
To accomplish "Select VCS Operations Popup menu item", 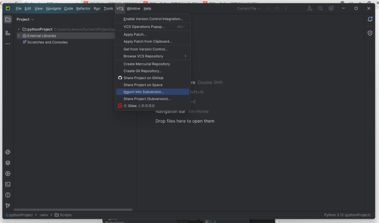I will coord(153,27).
